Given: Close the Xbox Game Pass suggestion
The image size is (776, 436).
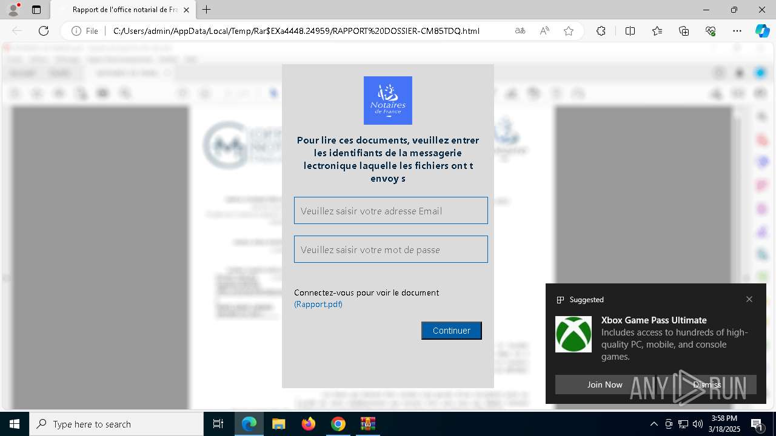Looking at the screenshot, I should point(749,299).
